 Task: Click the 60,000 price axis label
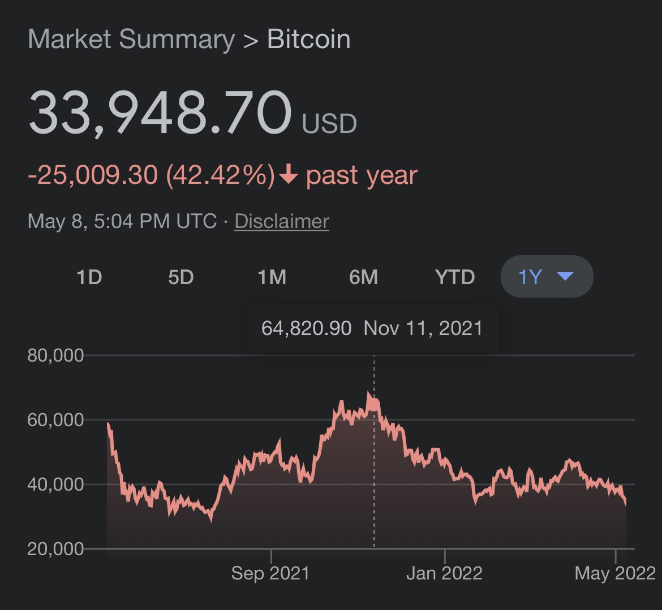(55, 420)
